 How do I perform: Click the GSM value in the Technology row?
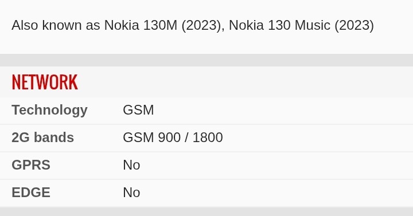[138, 110]
